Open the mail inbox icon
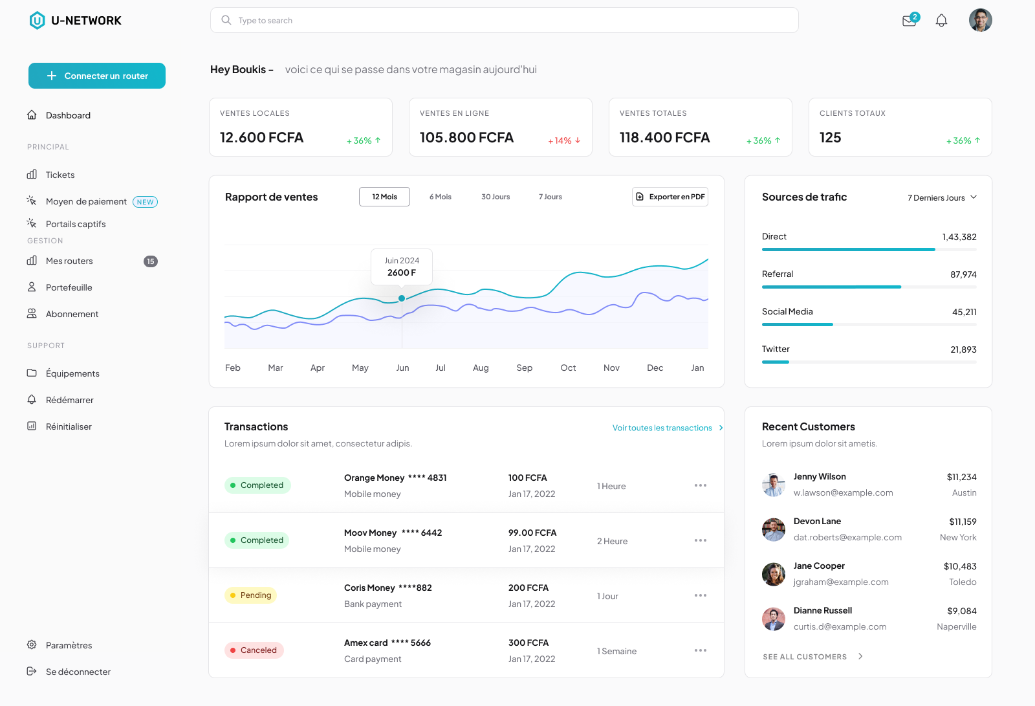Screen dimensions: 1035x706 [x=909, y=21]
